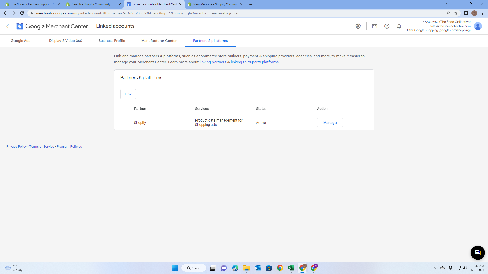This screenshot has width=488, height=274.
Task: Open Excel from the taskbar
Action: [x=291, y=268]
